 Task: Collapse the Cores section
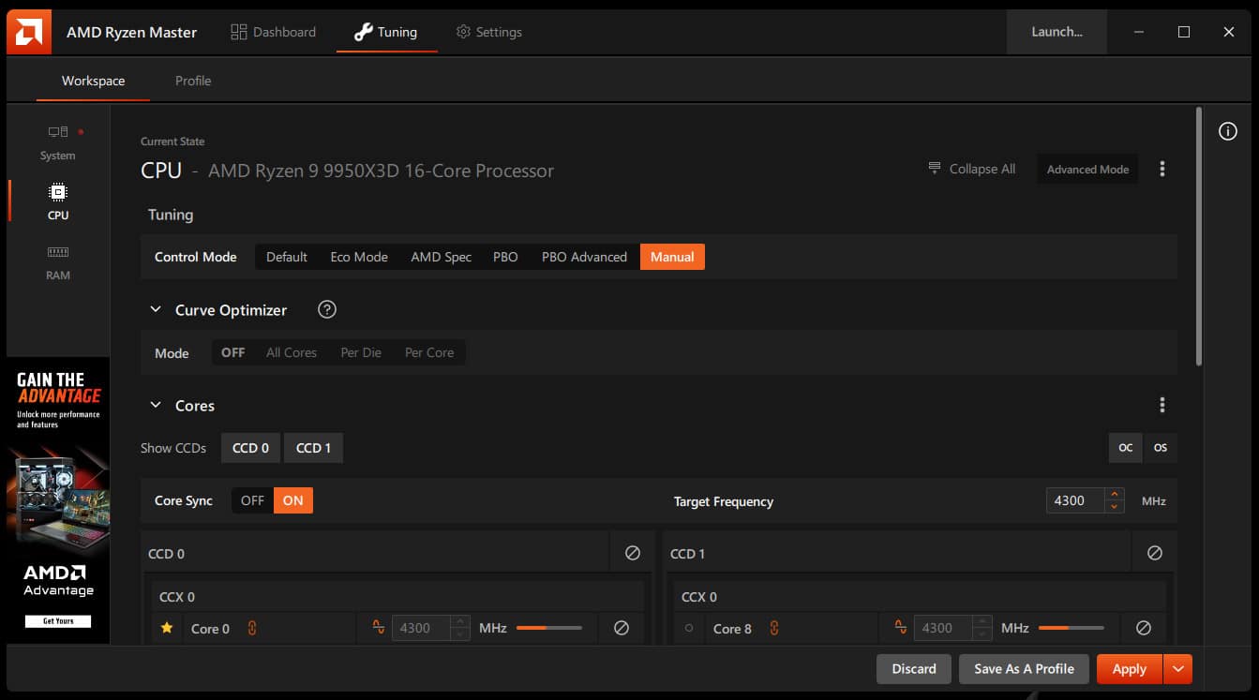(x=156, y=405)
